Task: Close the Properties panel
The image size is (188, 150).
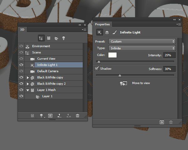Action: click(x=180, y=20)
